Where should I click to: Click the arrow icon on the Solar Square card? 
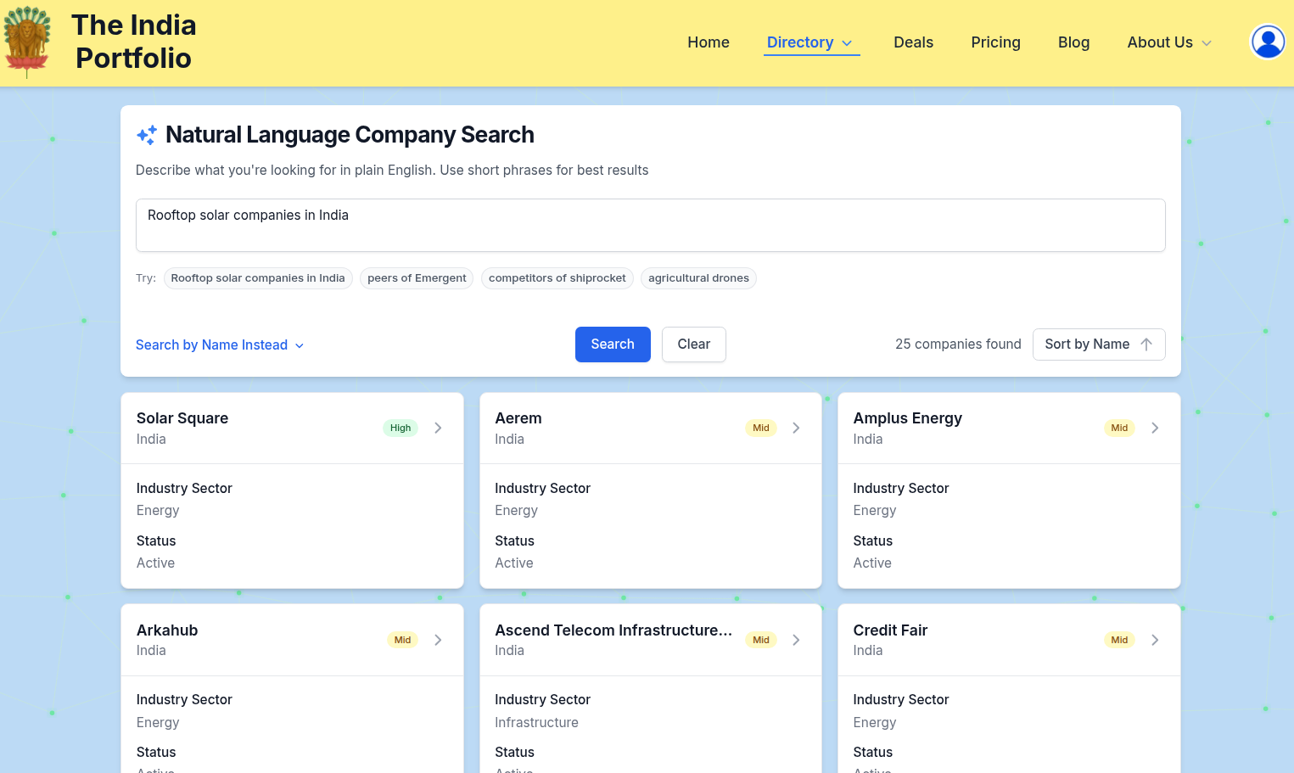click(438, 428)
